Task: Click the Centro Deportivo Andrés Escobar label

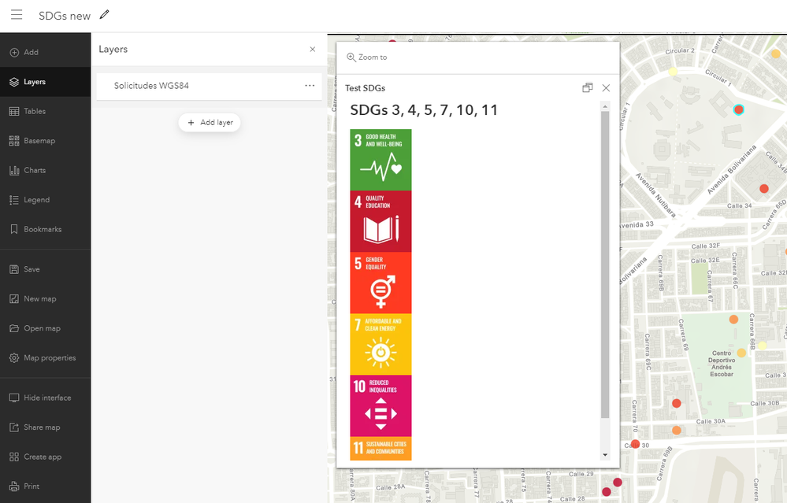Action: [x=722, y=364]
